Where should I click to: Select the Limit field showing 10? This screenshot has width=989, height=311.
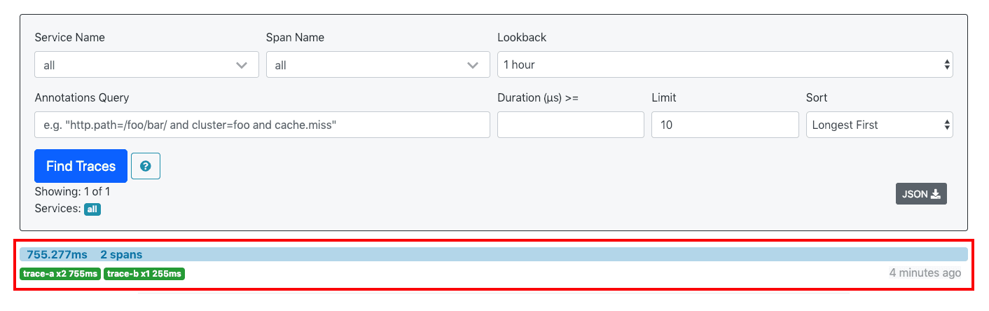click(725, 125)
